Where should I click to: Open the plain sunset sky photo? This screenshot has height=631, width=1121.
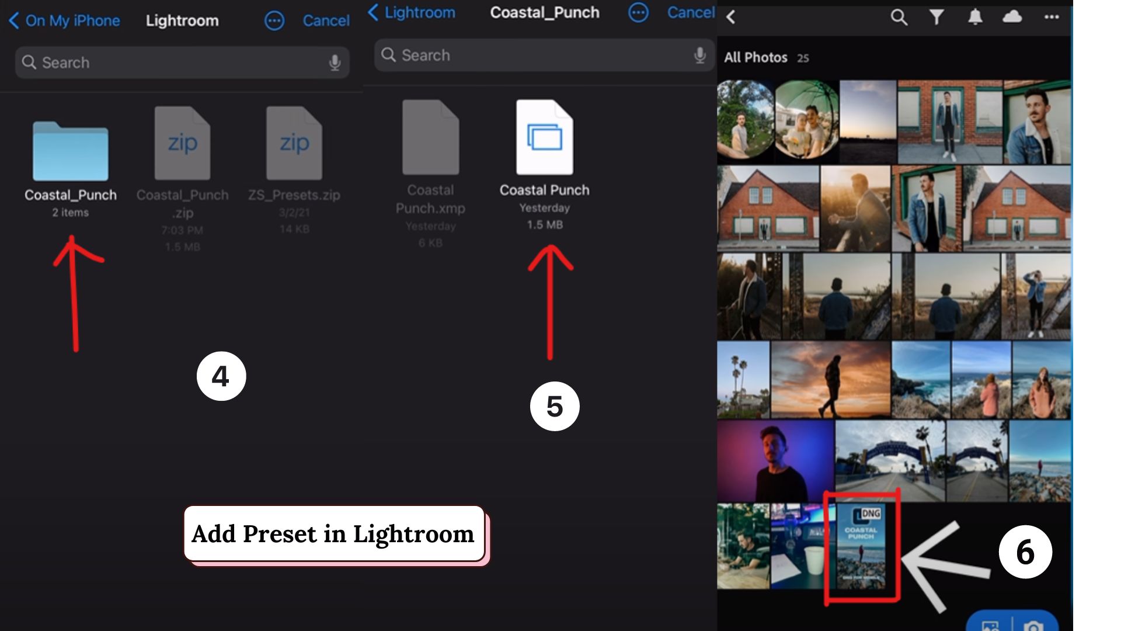pos(868,122)
